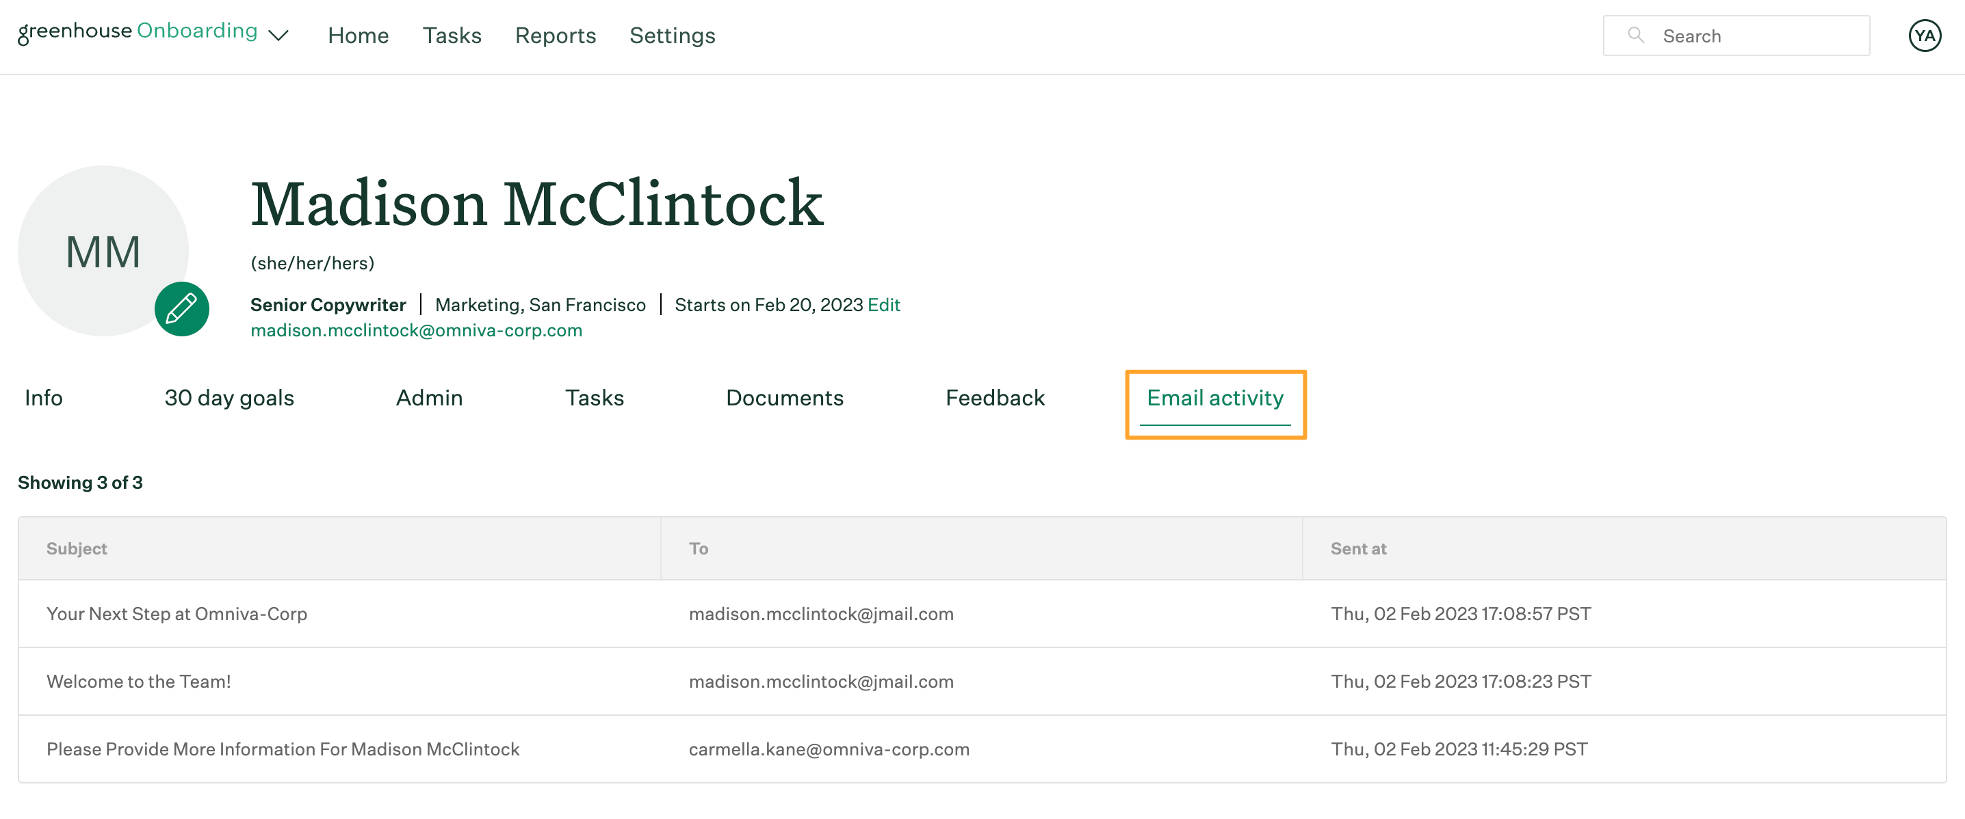Select the Admin tab
Viewport: 1965px width, 819px height.
(428, 399)
